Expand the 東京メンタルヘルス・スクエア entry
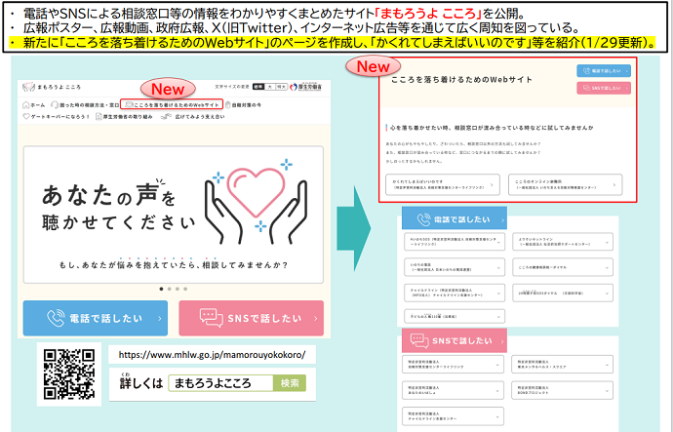Image resolution: width=673 pixels, height=432 pixels. [x=562, y=365]
